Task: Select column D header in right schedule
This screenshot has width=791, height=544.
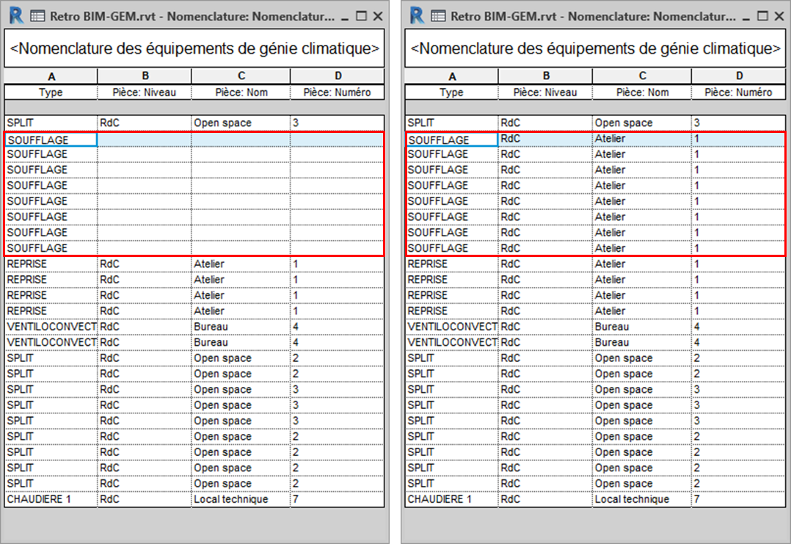Action: (x=739, y=76)
